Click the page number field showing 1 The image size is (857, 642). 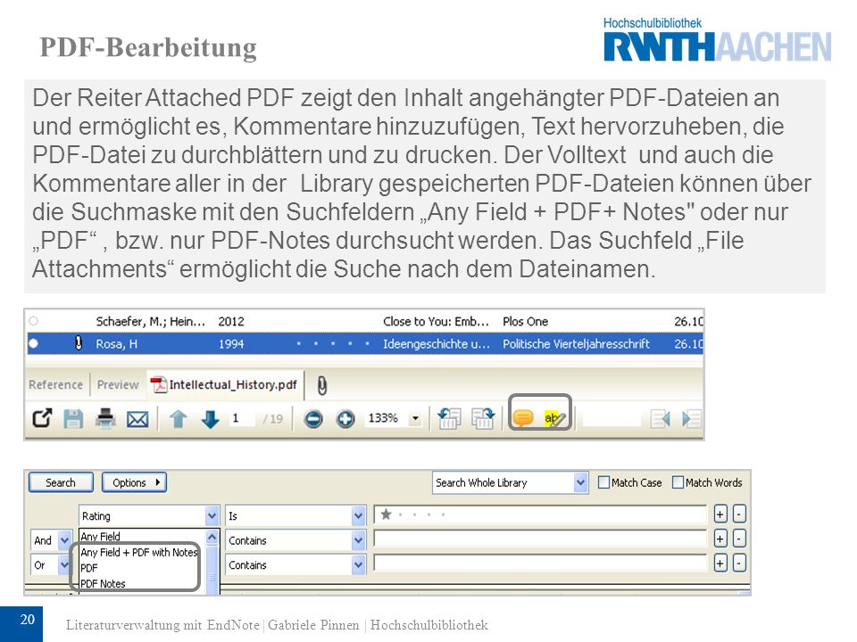pyautogui.click(x=243, y=419)
